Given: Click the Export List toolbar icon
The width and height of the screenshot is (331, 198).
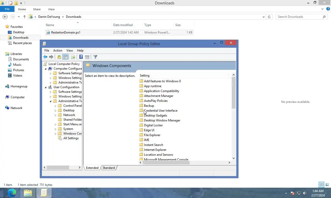Looking at the screenshot, I should (73, 57).
